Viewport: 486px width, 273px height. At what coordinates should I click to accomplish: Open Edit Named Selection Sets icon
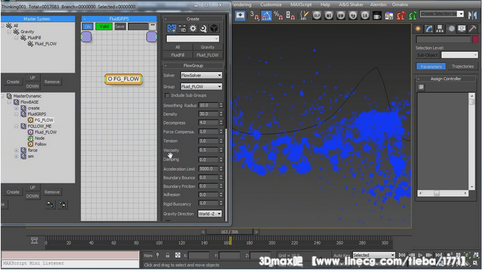tap(304, 16)
